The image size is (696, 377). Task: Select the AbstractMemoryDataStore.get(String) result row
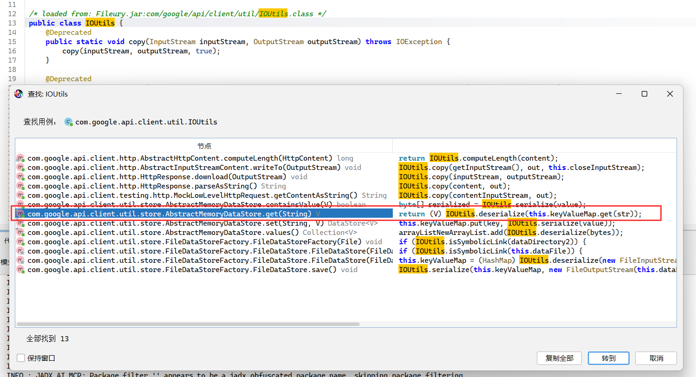click(x=169, y=214)
